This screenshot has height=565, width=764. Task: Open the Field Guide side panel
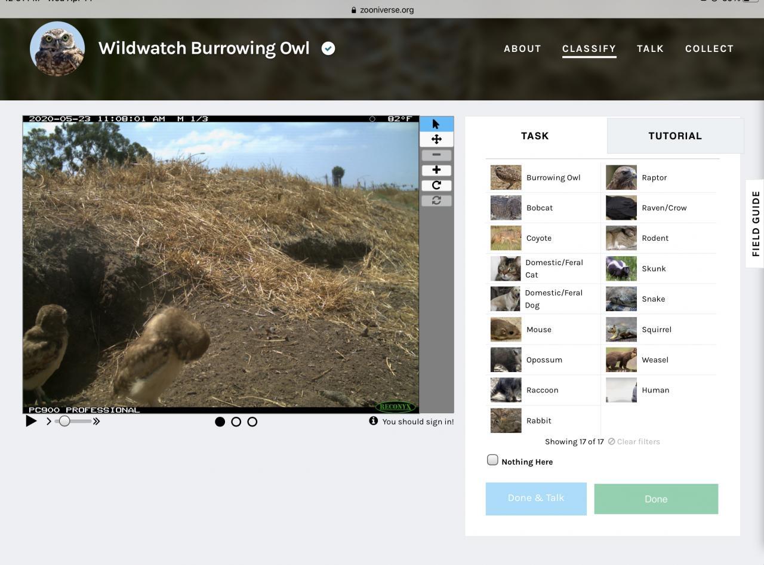click(x=755, y=223)
